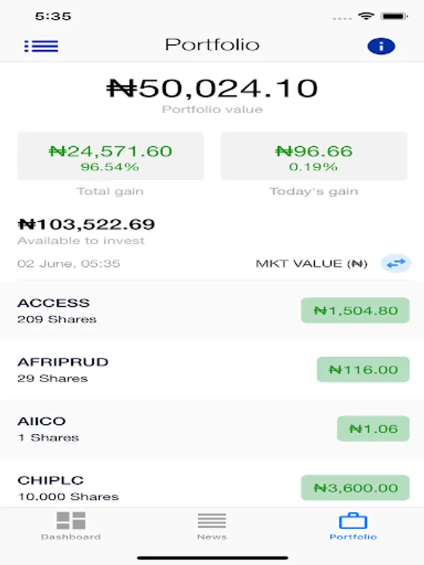The height and width of the screenshot is (565, 424).
Task: Select the Portfolio briefcase icon
Action: pos(353,521)
